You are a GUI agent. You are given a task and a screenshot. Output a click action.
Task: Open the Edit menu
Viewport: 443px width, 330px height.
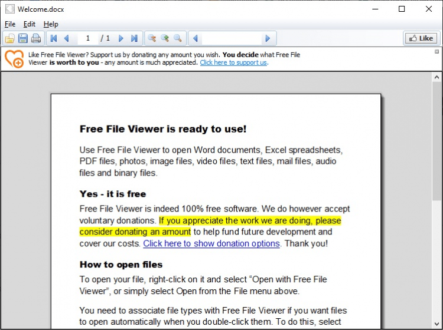pyautogui.click(x=30, y=24)
